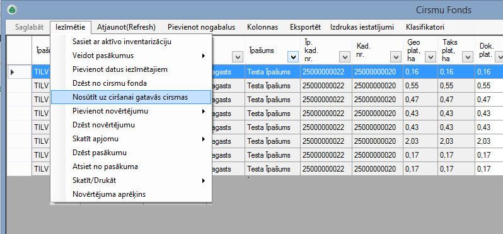Open Īpašums column filter dropdown
This screenshot has height=234, width=503.
click(x=292, y=57)
